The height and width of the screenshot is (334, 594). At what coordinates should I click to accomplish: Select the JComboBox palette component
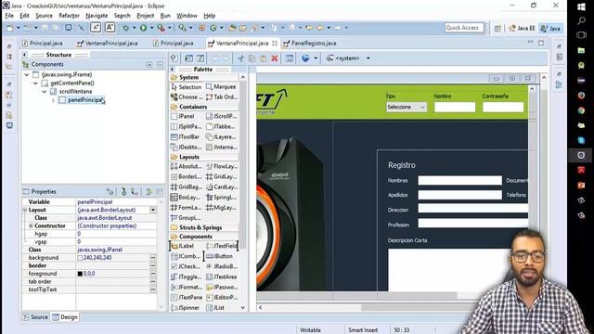click(186, 256)
